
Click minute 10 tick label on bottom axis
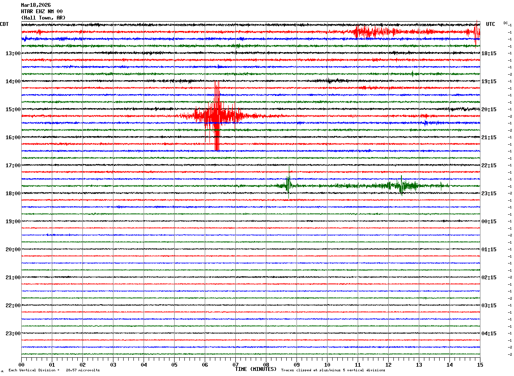pyautogui.click(x=327, y=365)
